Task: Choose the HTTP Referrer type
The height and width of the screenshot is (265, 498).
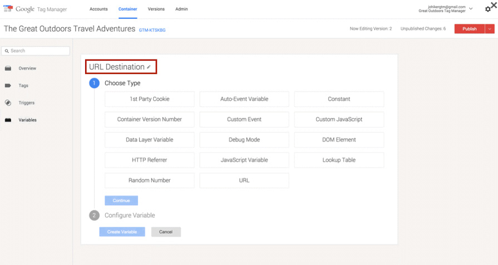Action: [149, 160]
